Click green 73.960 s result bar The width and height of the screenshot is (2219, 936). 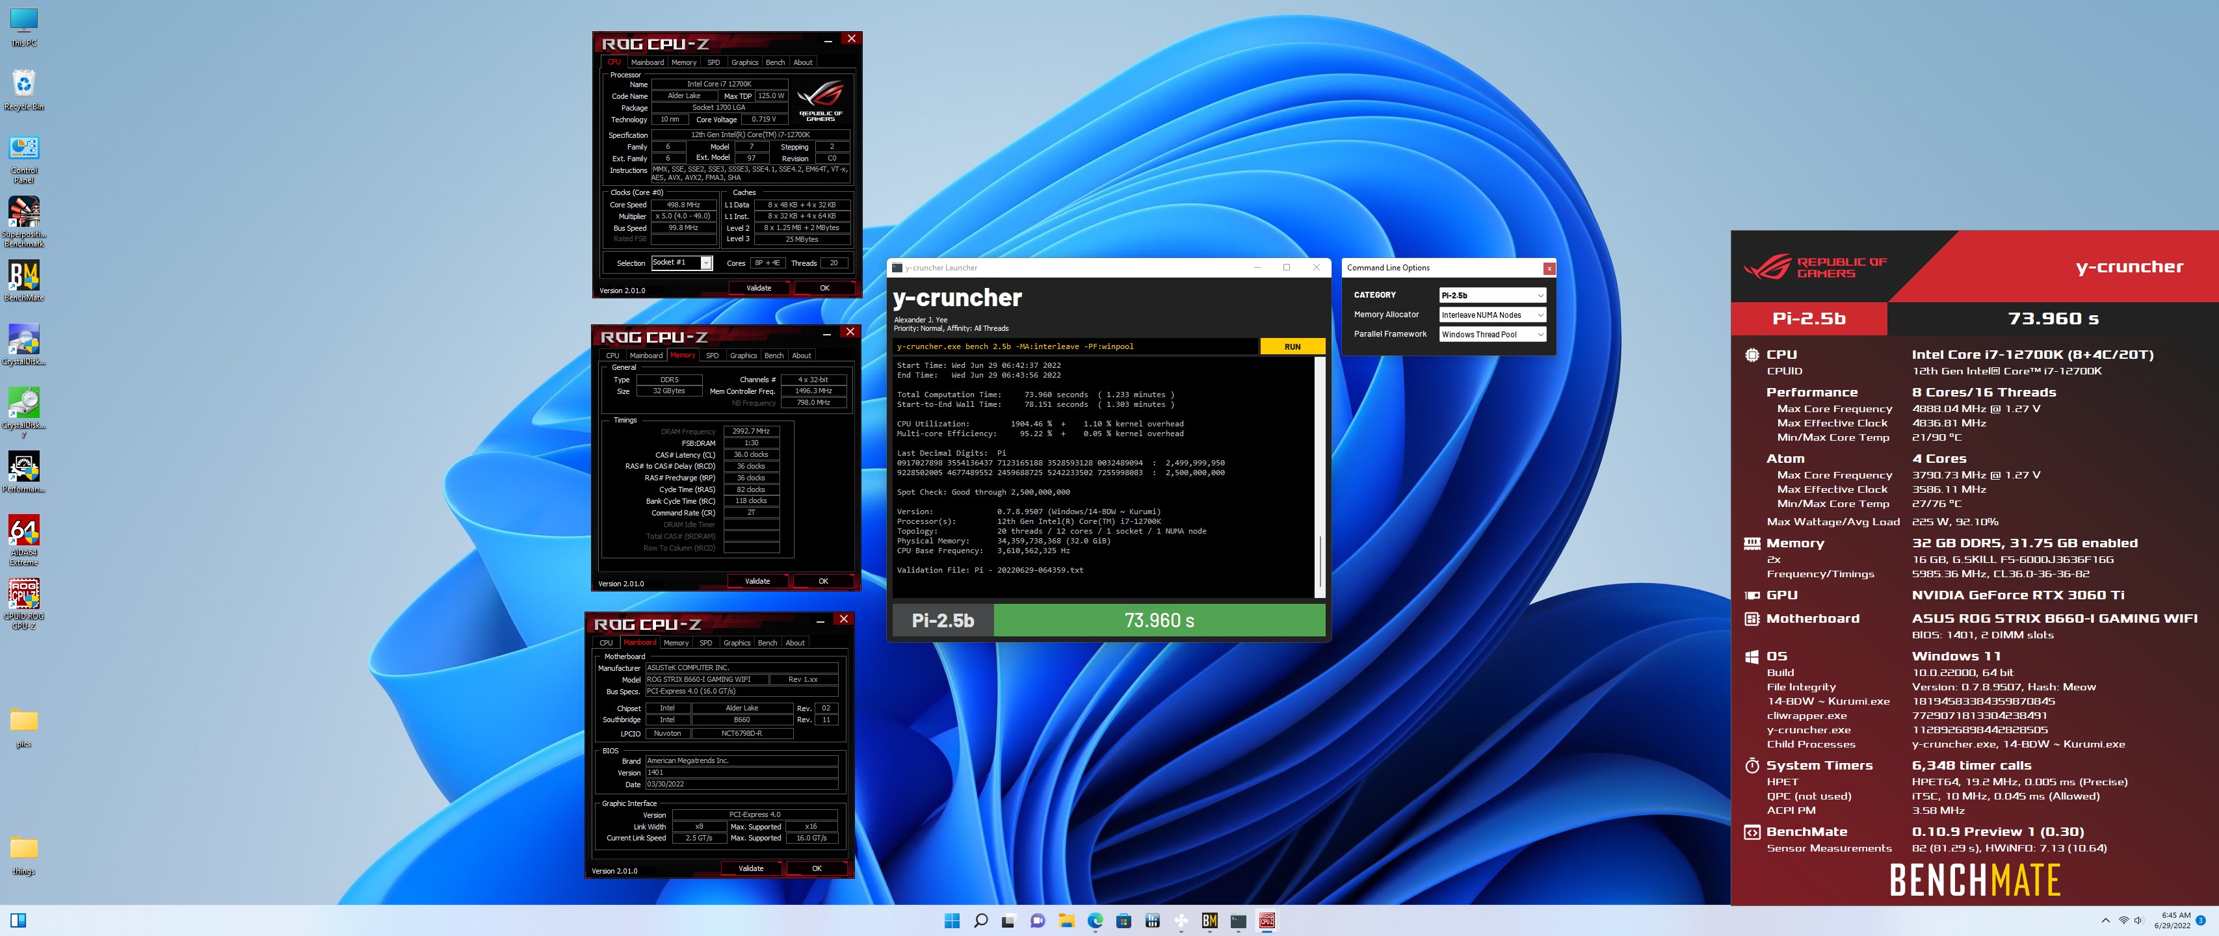point(1159,621)
